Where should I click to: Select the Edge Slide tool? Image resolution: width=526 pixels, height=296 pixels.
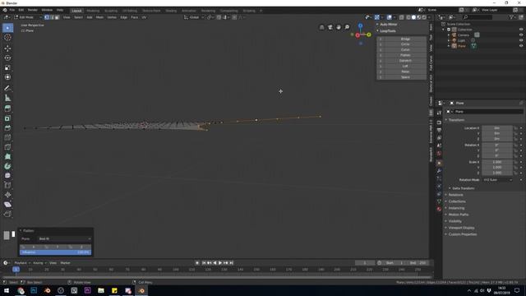pos(7,185)
